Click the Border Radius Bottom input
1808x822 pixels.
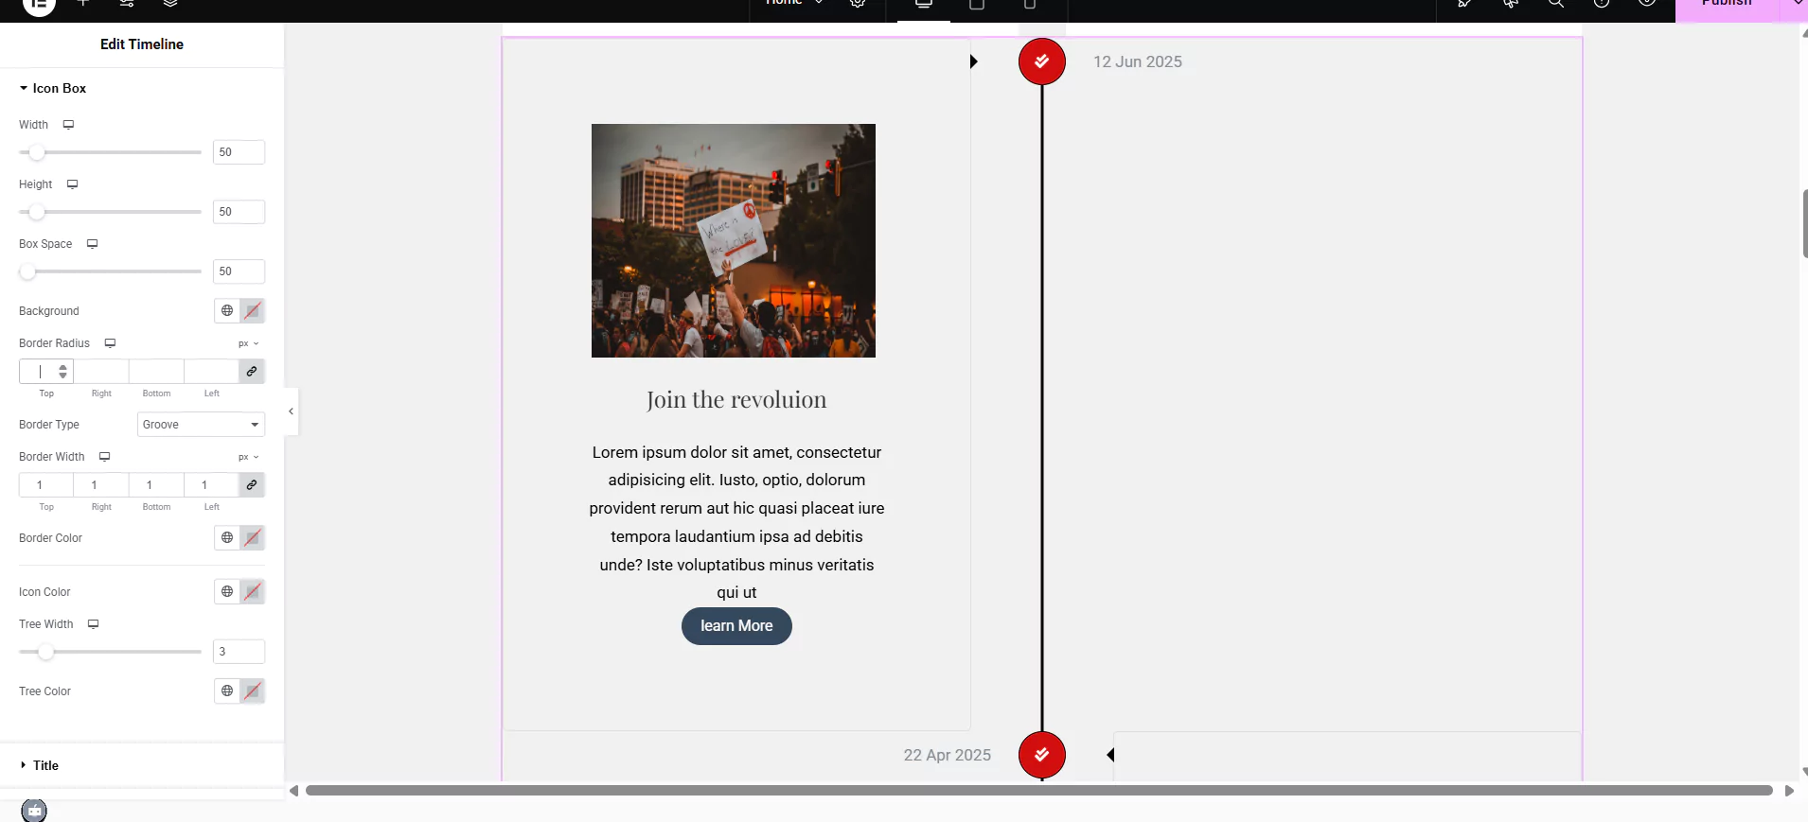pos(156,372)
